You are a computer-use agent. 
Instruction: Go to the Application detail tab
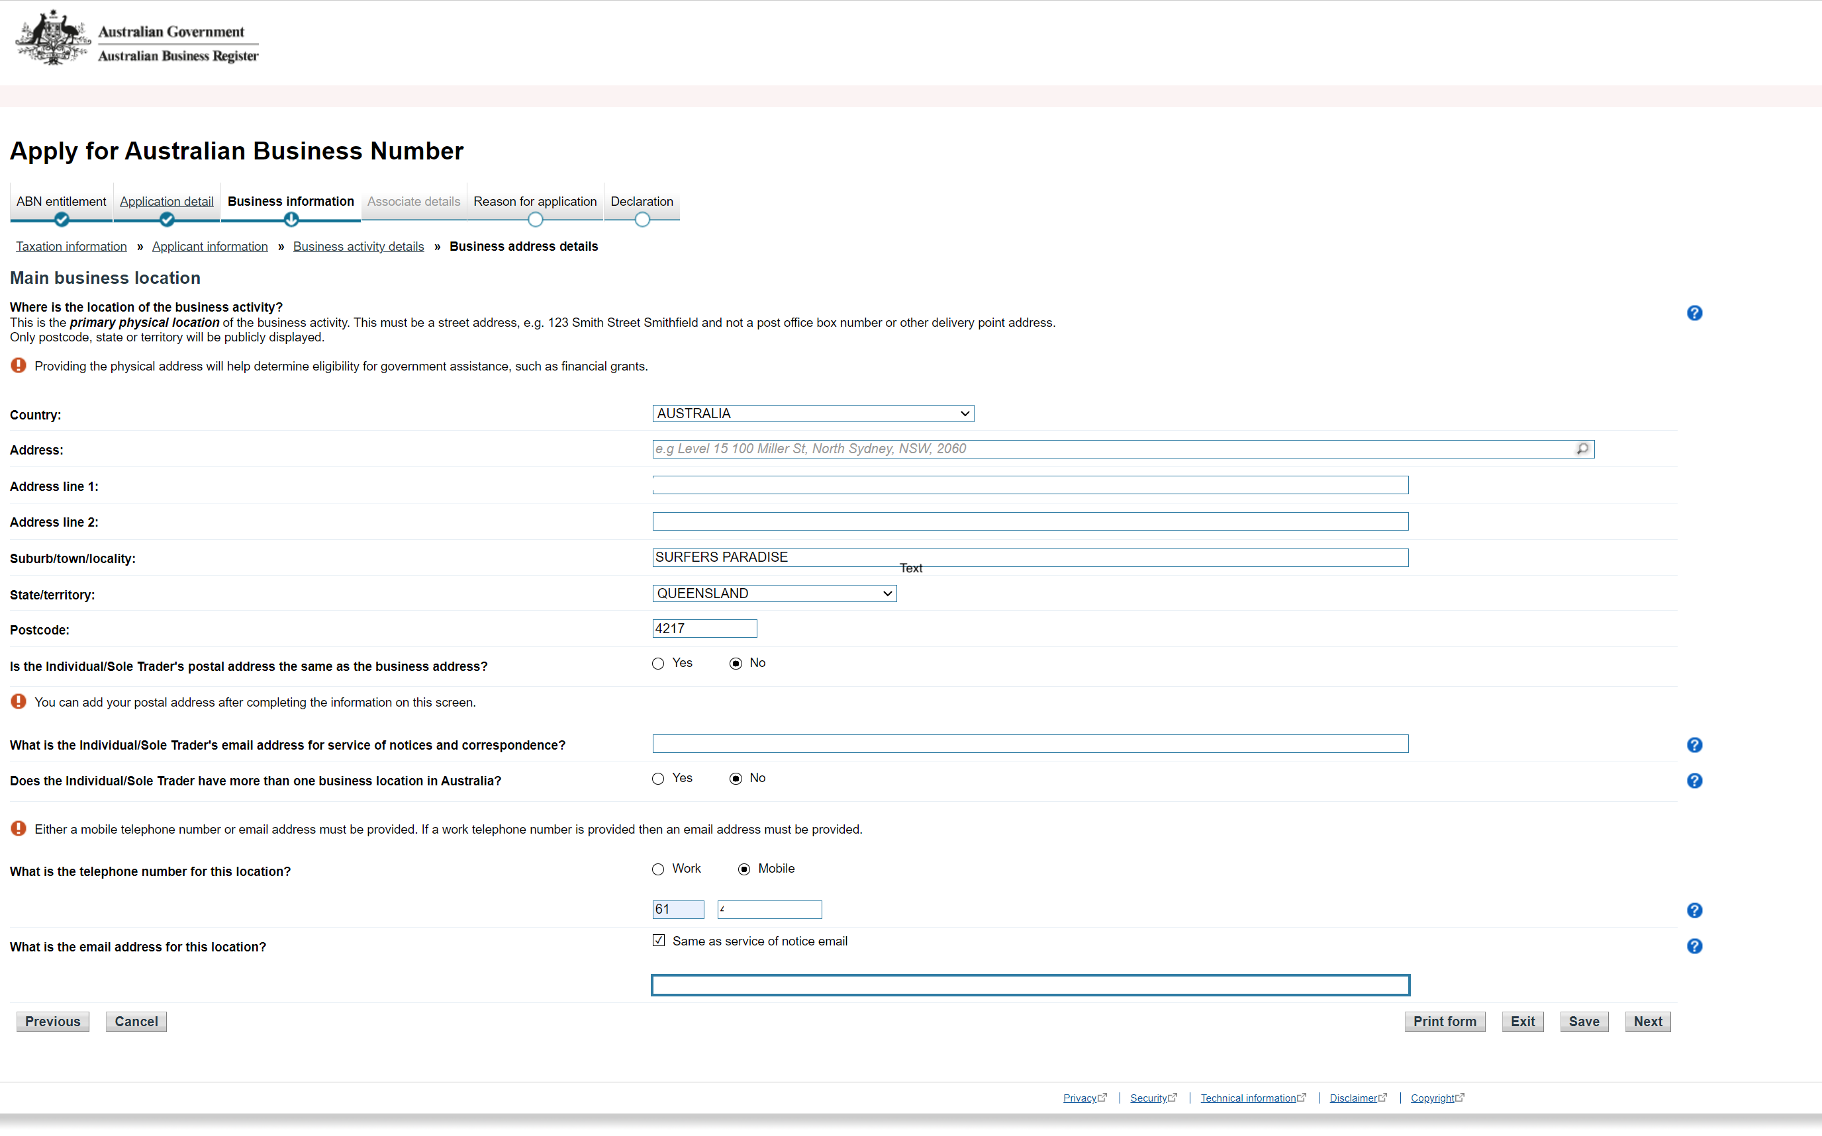click(166, 201)
